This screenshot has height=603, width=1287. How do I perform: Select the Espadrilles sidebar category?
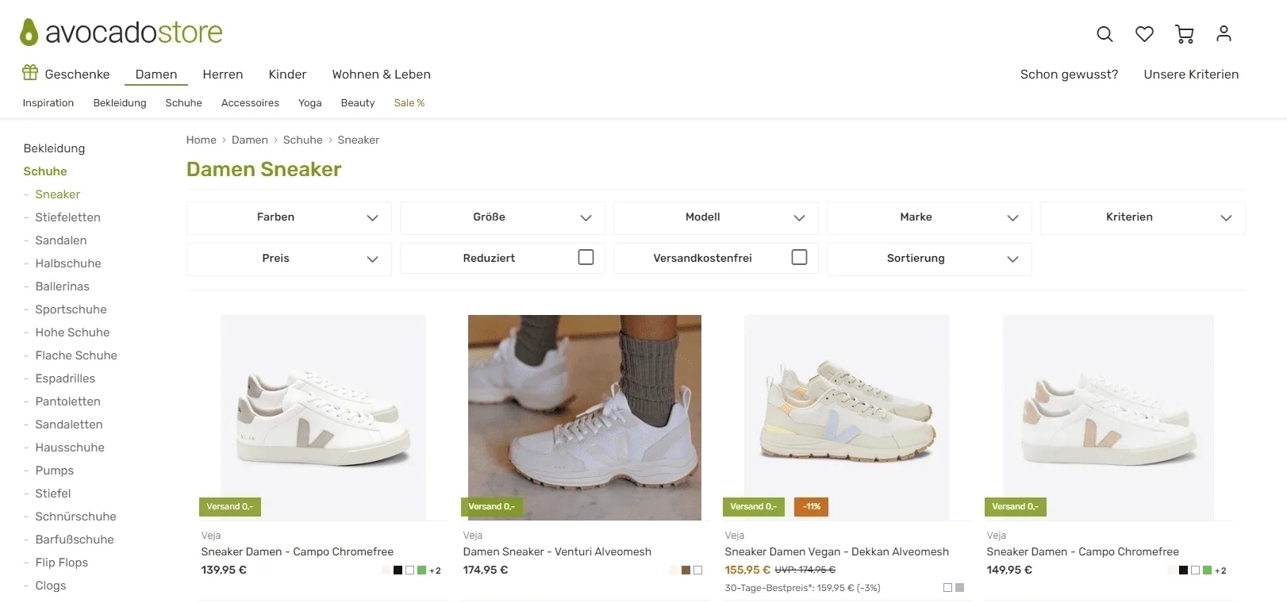tap(65, 378)
